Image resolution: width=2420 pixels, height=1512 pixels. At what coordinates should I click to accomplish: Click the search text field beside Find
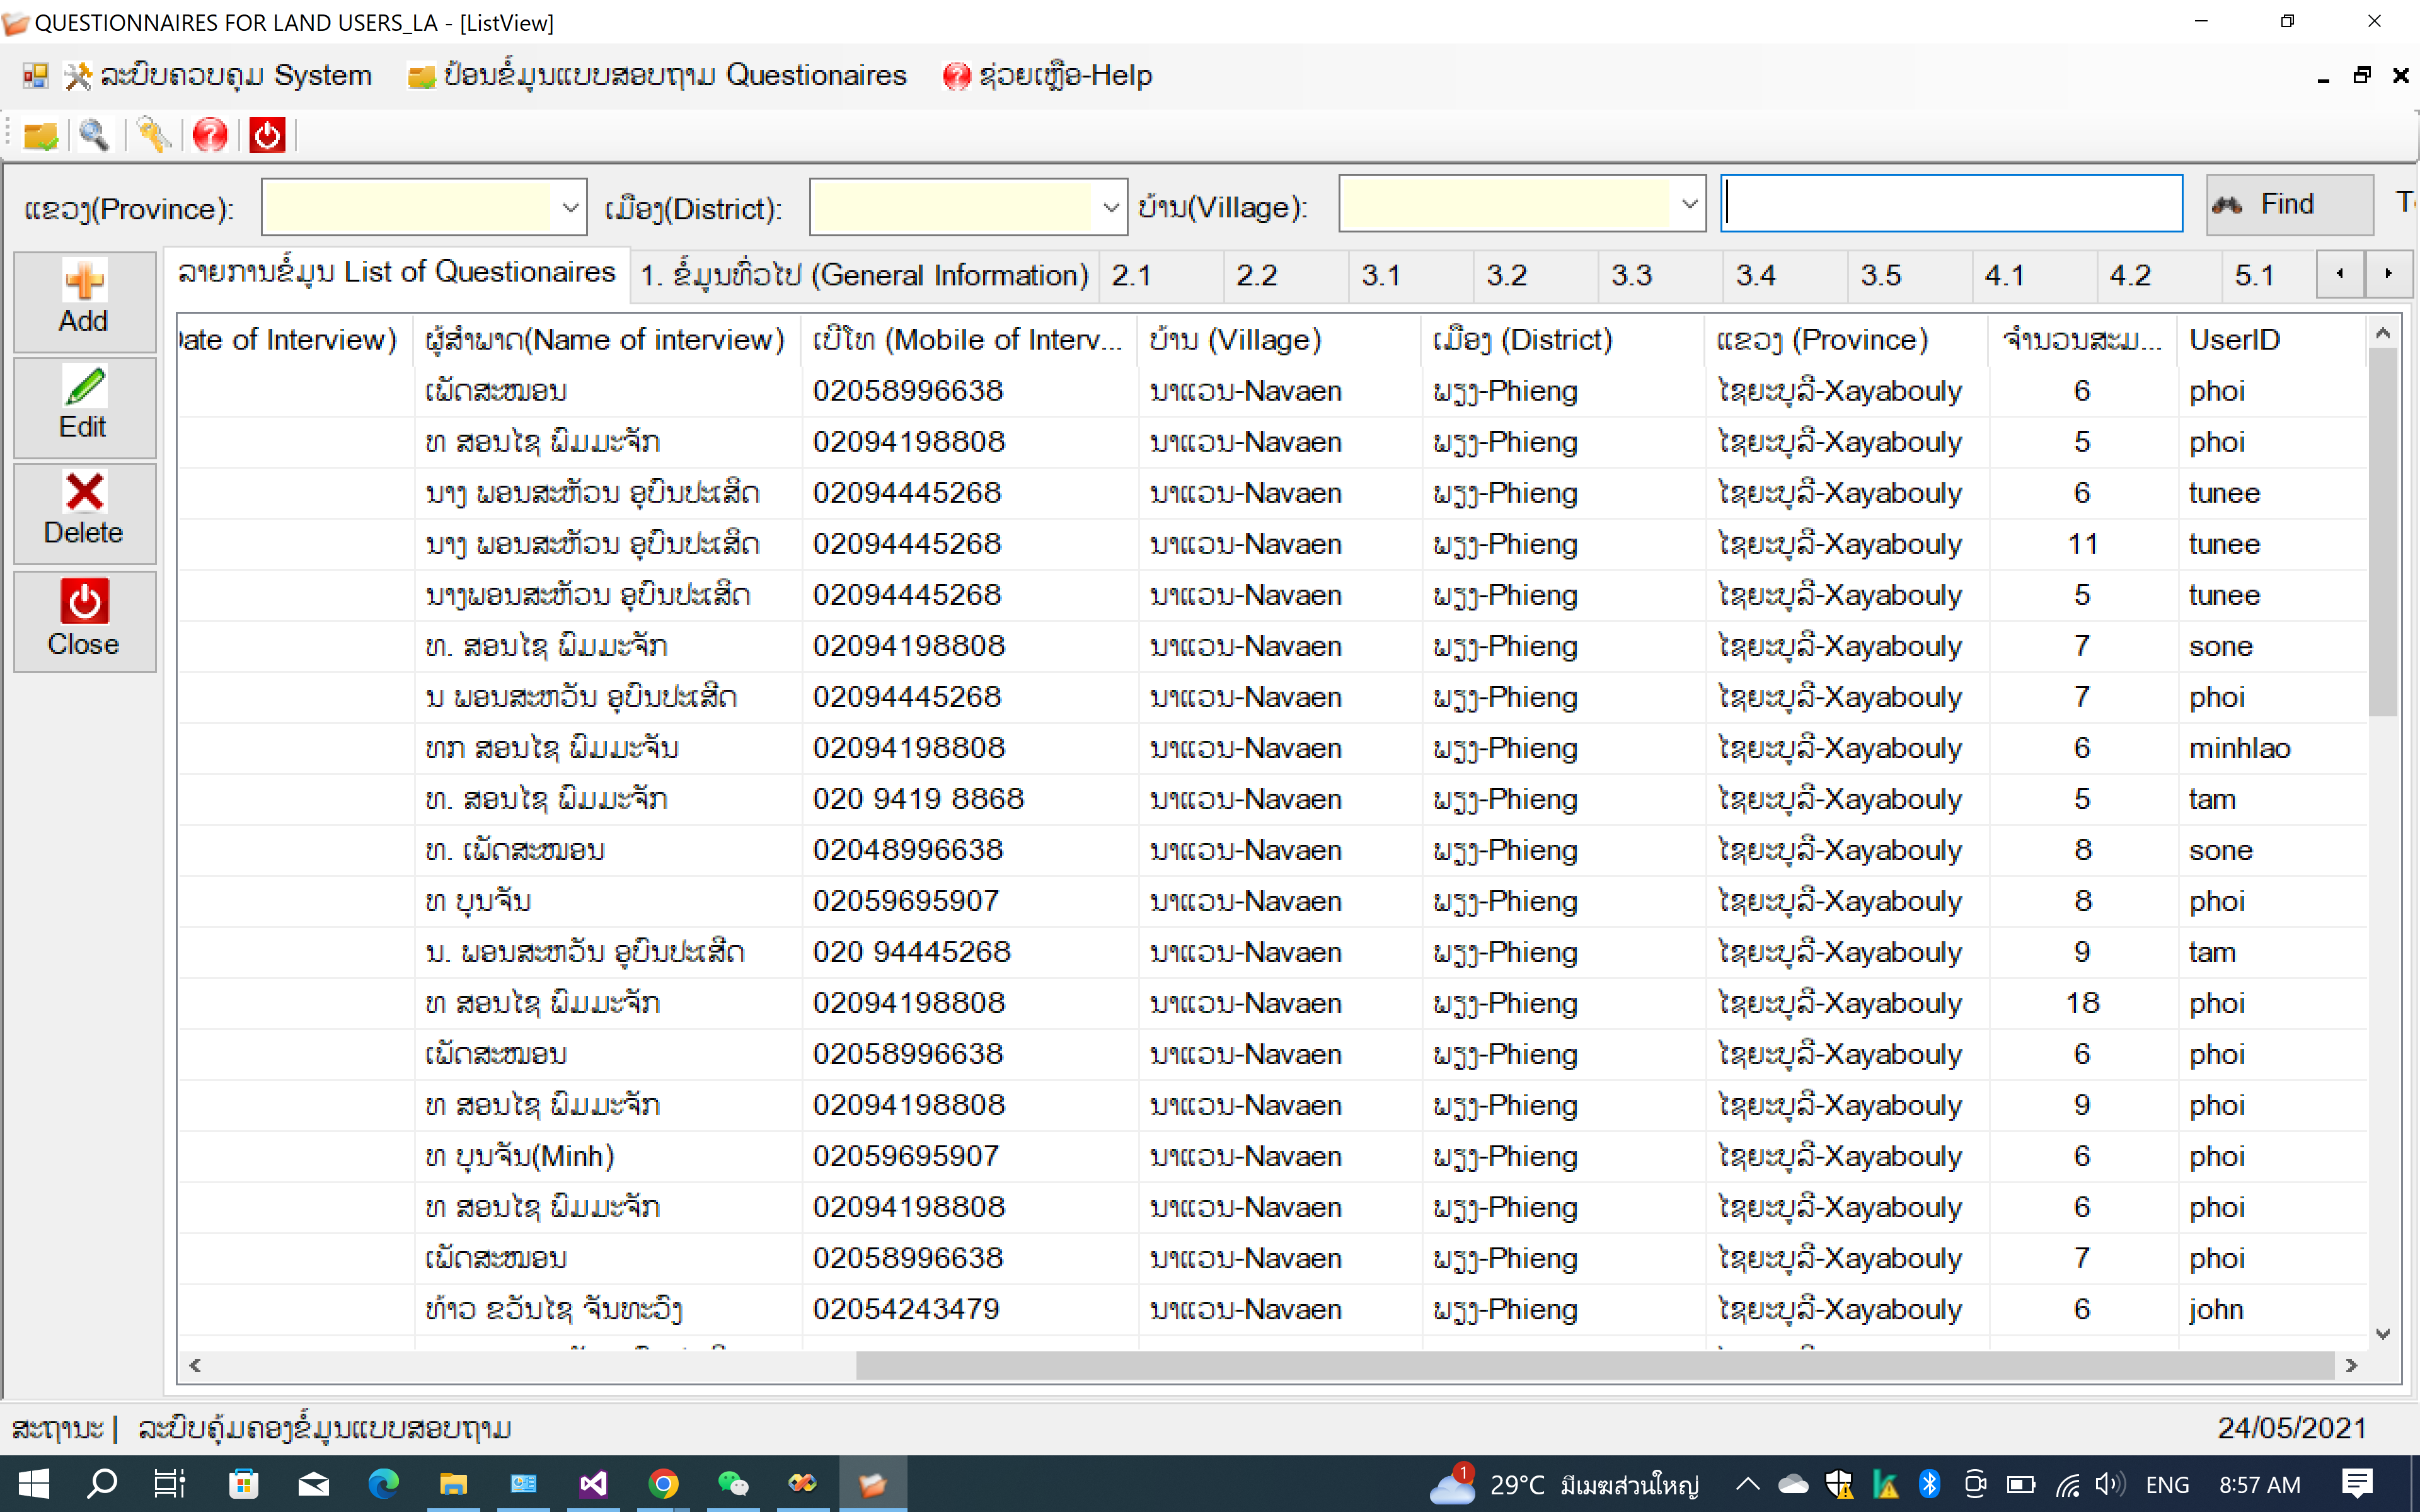point(1950,204)
